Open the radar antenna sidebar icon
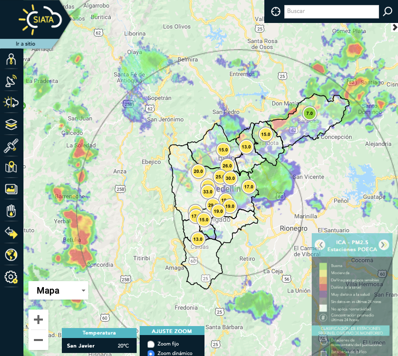The height and width of the screenshot is (356, 398). click(x=11, y=81)
